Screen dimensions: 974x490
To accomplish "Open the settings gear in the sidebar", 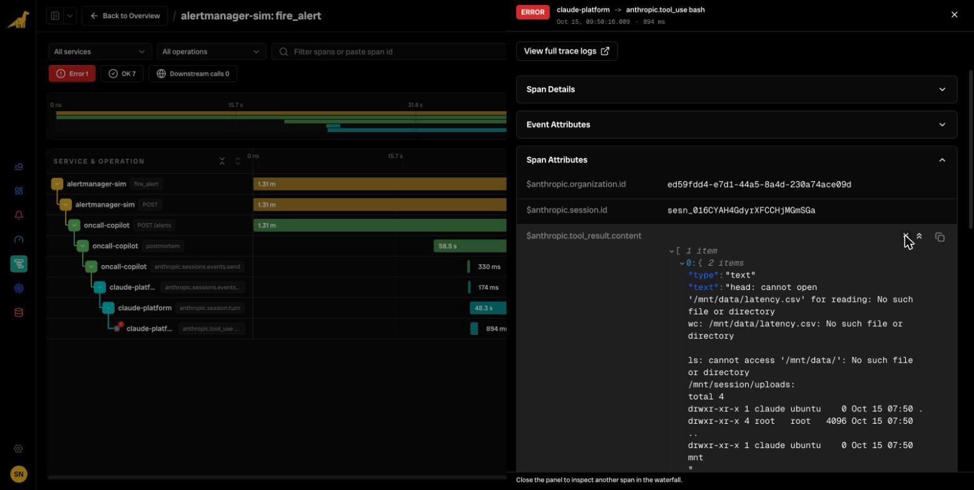I will coord(18,449).
